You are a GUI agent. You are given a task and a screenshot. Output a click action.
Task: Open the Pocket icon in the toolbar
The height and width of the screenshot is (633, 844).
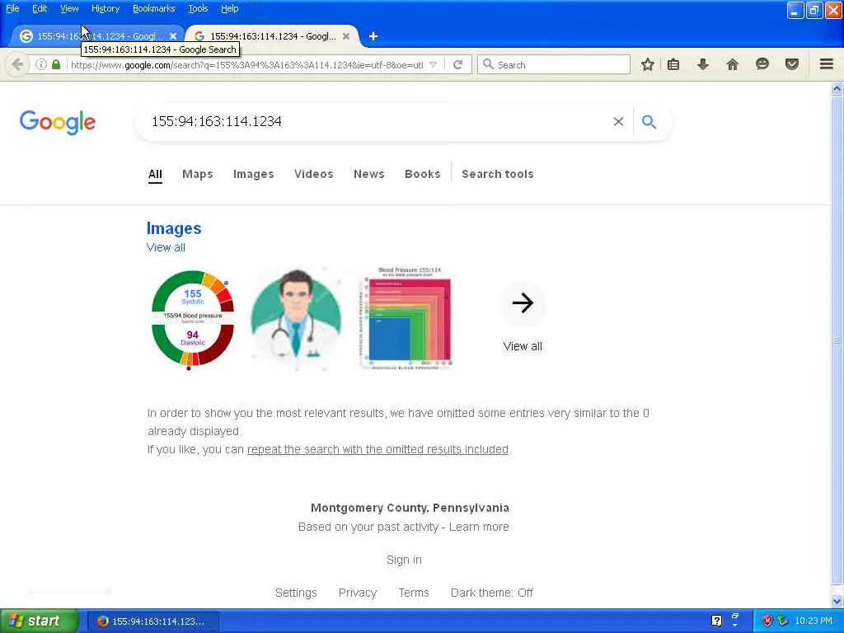[x=792, y=64]
